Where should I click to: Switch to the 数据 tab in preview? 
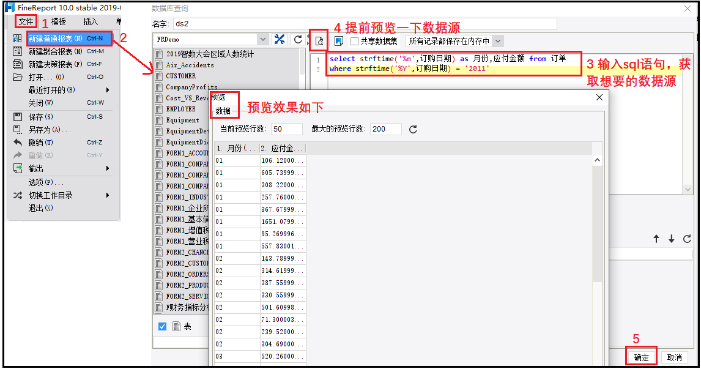(x=223, y=111)
